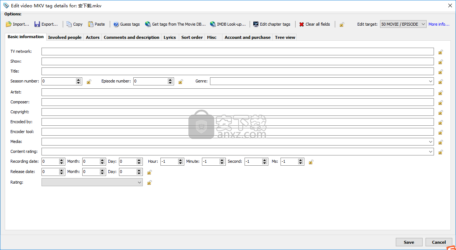Image resolution: width=456 pixels, height=250 pixels.
Task: Copy tags using the Copy button
Action: [x=75, y=24]
